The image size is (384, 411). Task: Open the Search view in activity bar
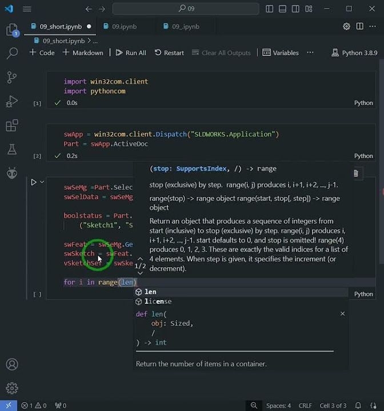[x=12, y=53]
